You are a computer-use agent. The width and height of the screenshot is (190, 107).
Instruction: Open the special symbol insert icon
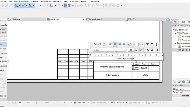(x=104, y=45)
